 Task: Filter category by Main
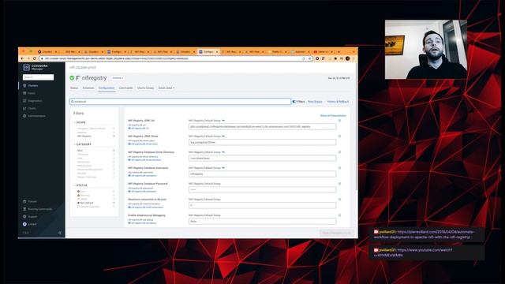[x=80, y=151]
